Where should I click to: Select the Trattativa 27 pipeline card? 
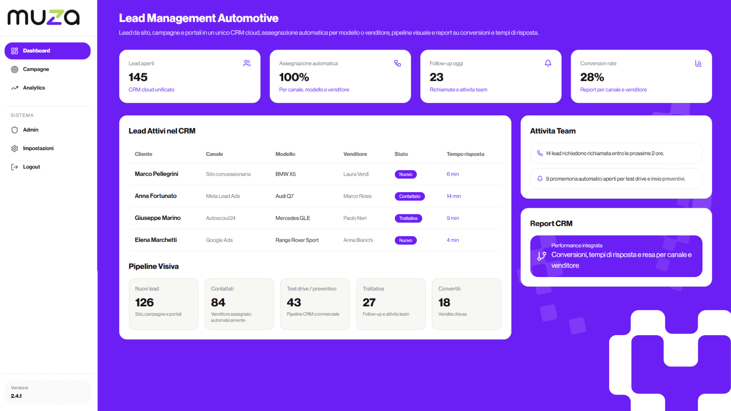391,304
